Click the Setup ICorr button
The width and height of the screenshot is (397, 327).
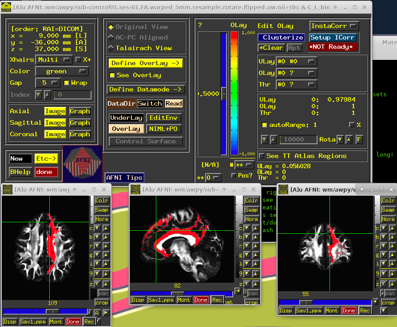point(333,37)
